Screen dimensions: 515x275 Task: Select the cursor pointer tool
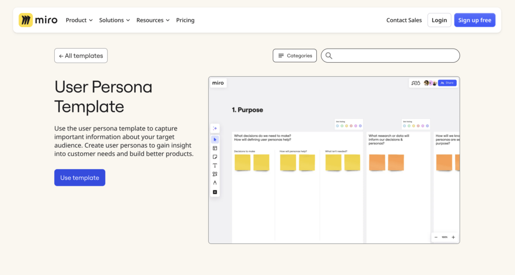click(x=215, y=140)
